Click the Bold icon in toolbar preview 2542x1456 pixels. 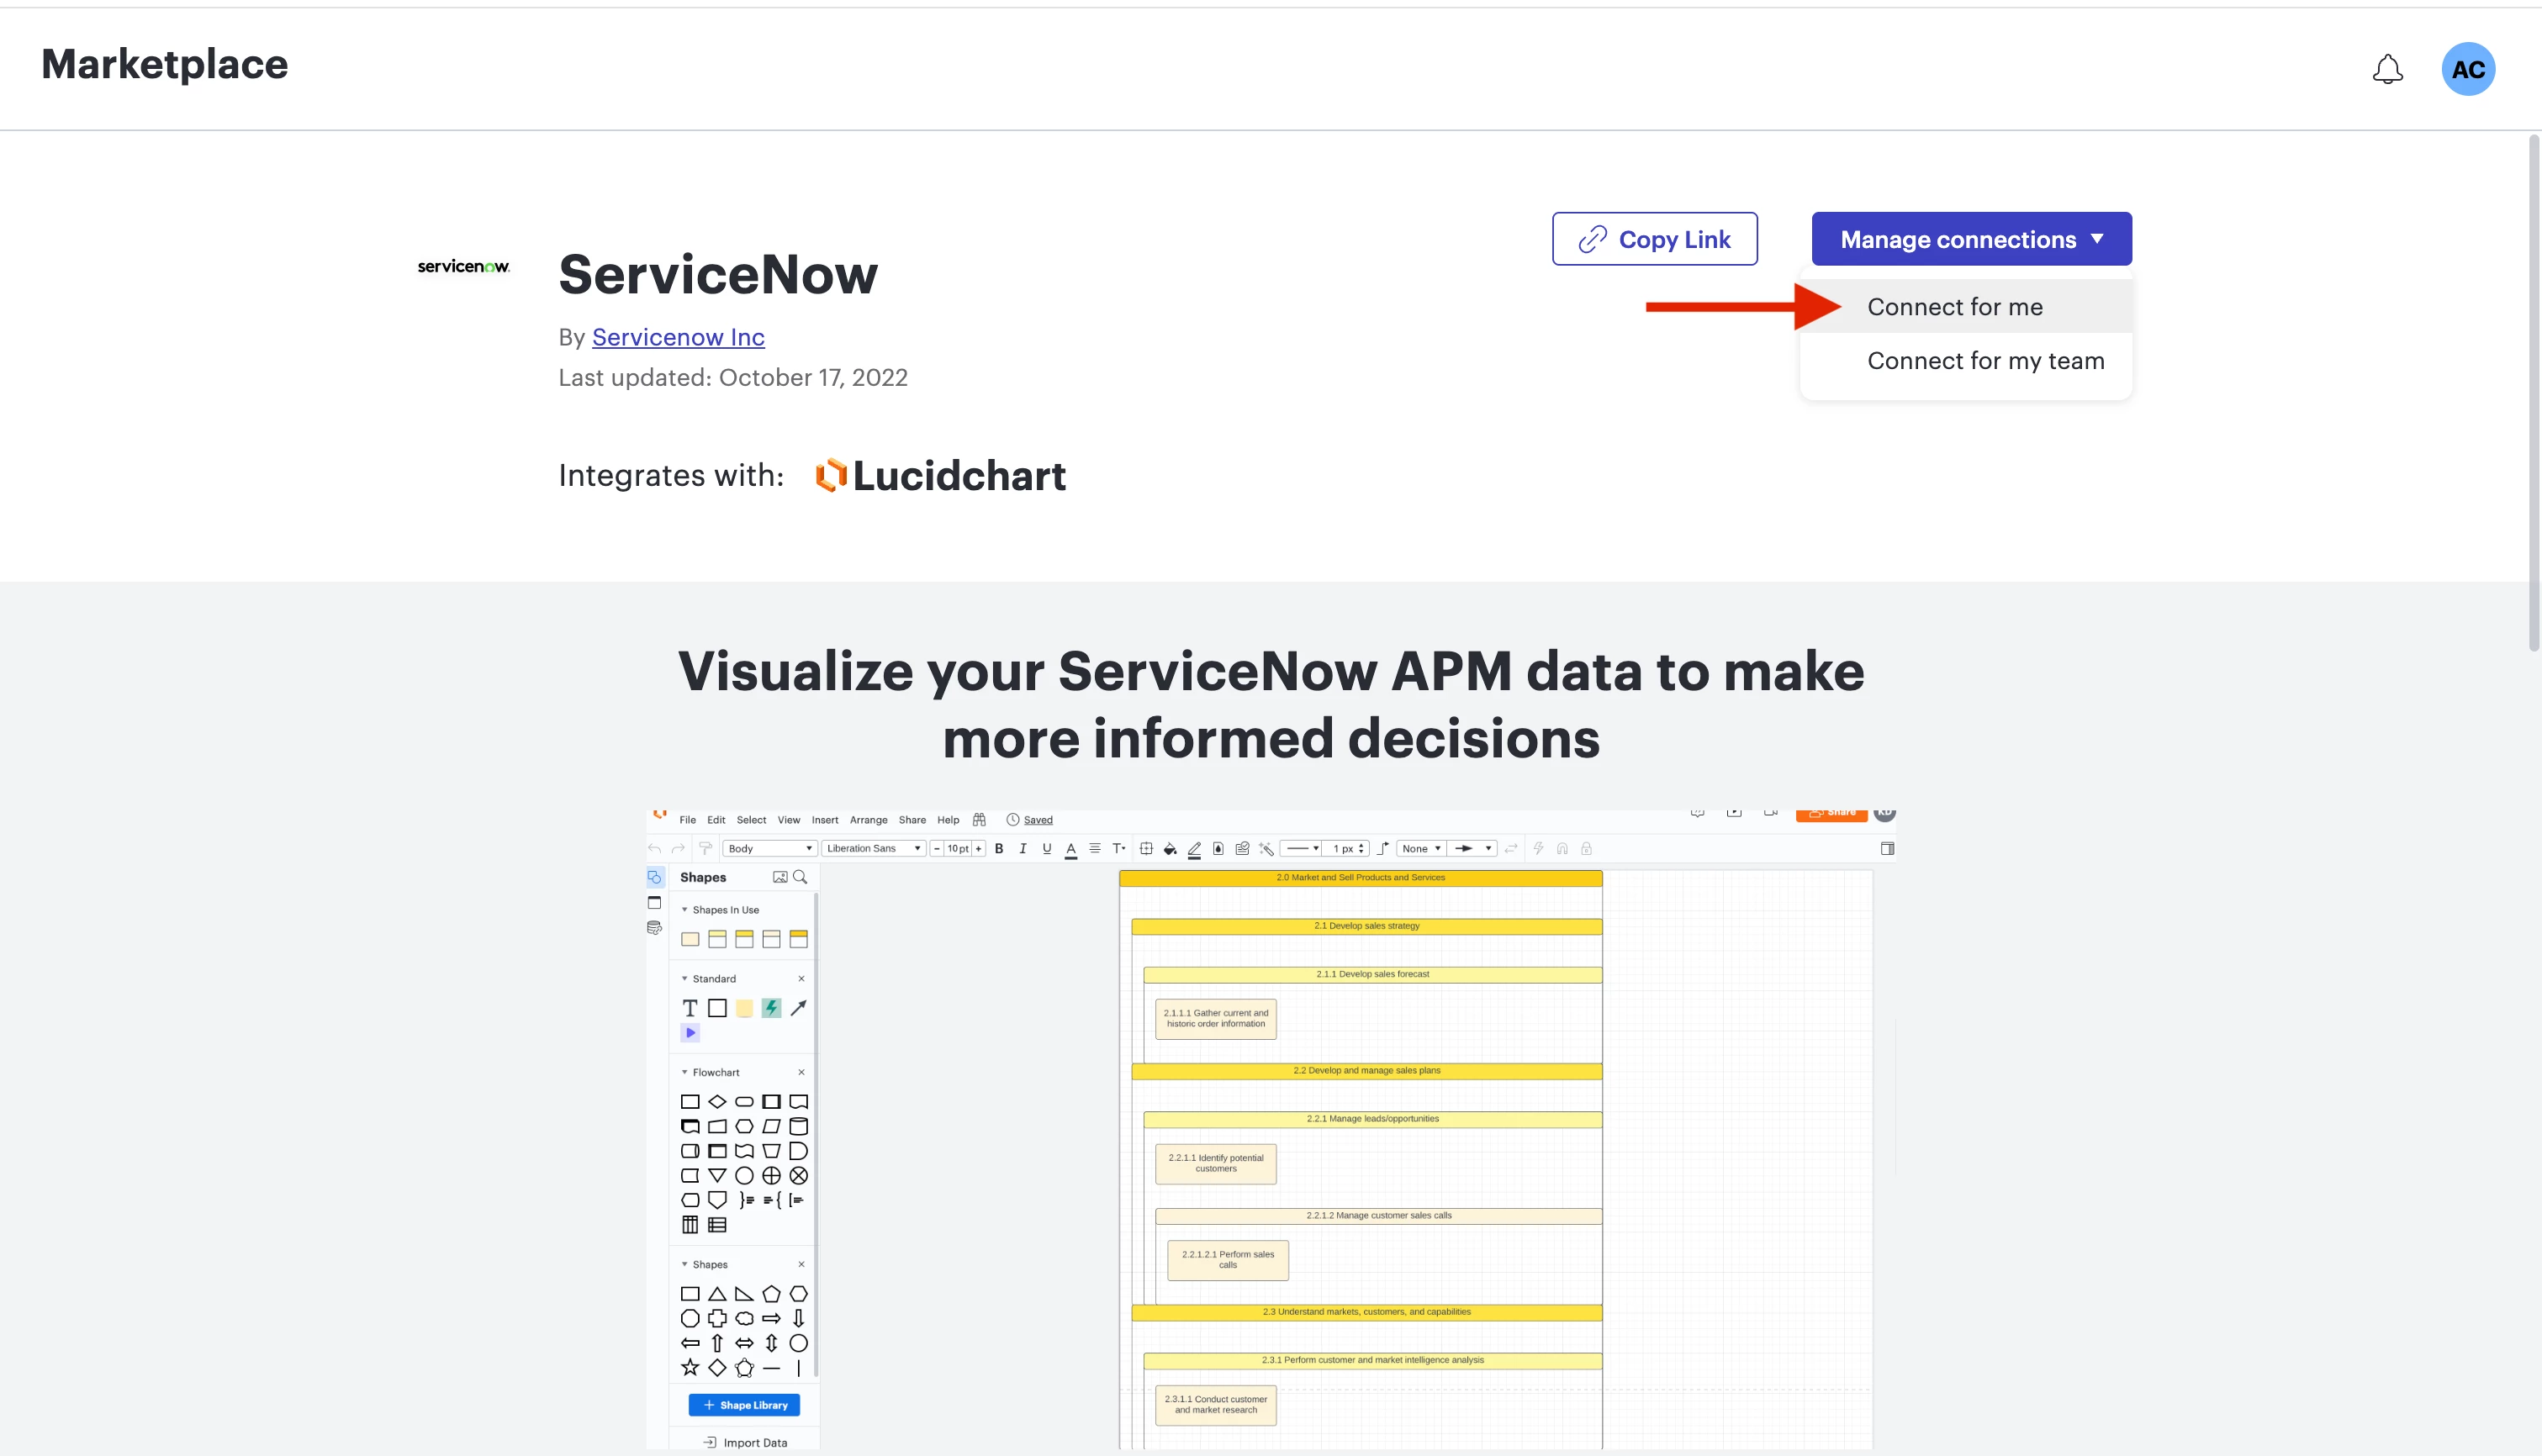click(998, 848)
